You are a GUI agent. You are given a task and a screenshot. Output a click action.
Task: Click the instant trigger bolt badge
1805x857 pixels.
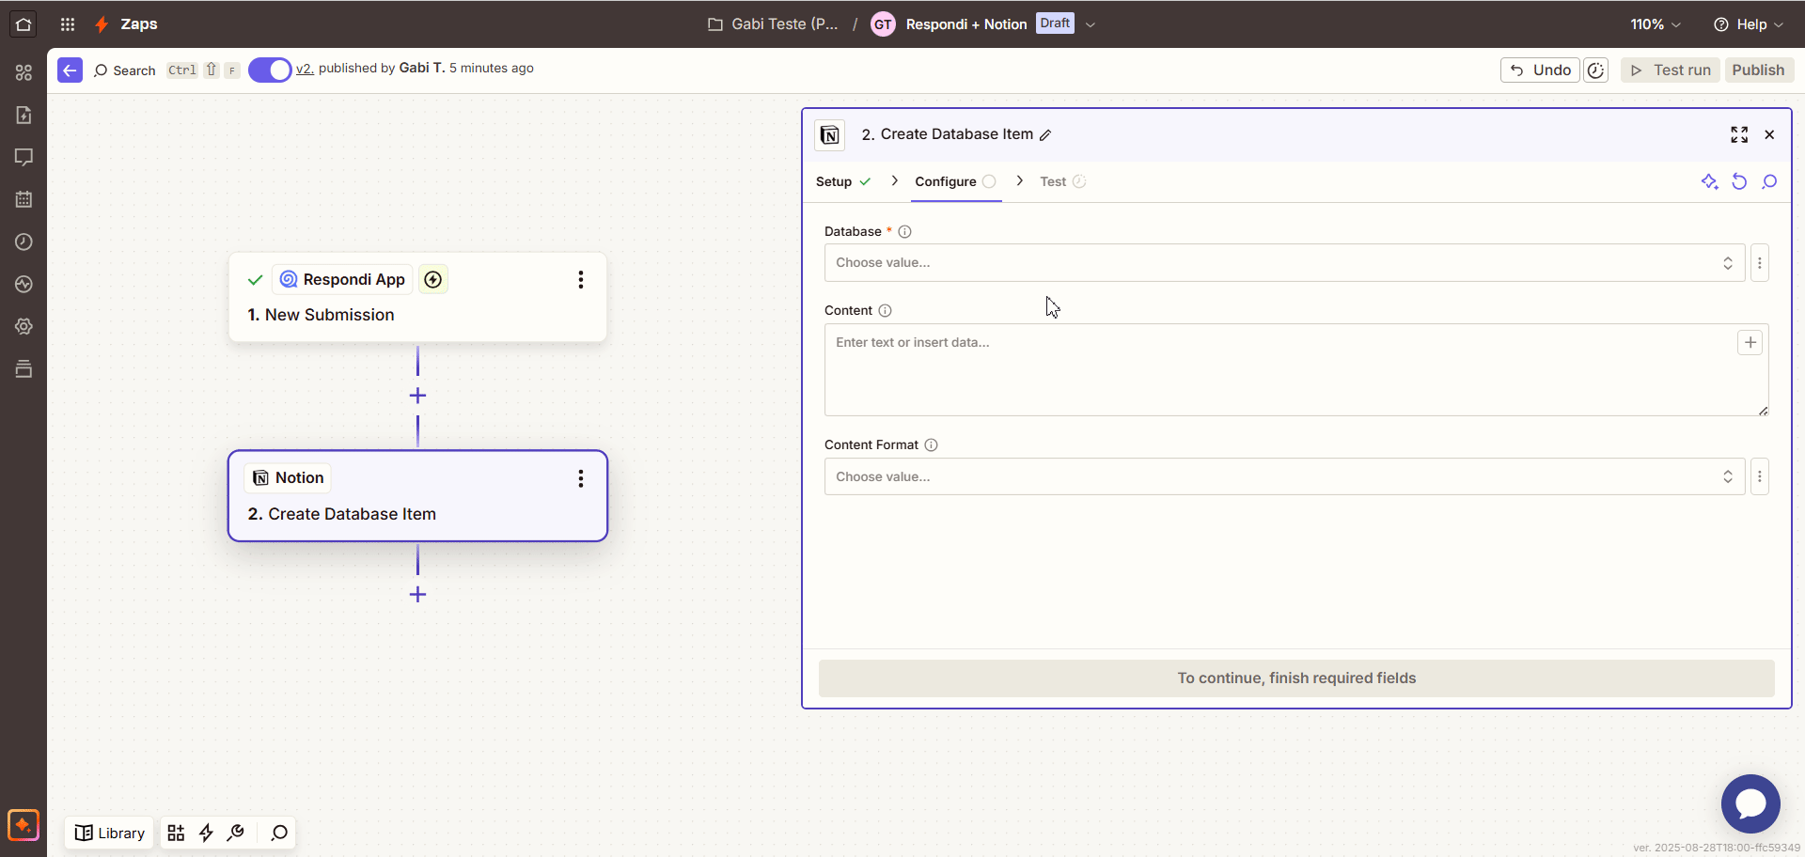tap(432, 279)
